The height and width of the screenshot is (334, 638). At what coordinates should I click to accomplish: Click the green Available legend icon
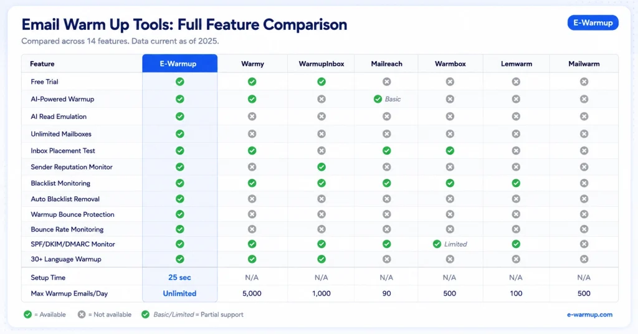(x=27, y=315)
